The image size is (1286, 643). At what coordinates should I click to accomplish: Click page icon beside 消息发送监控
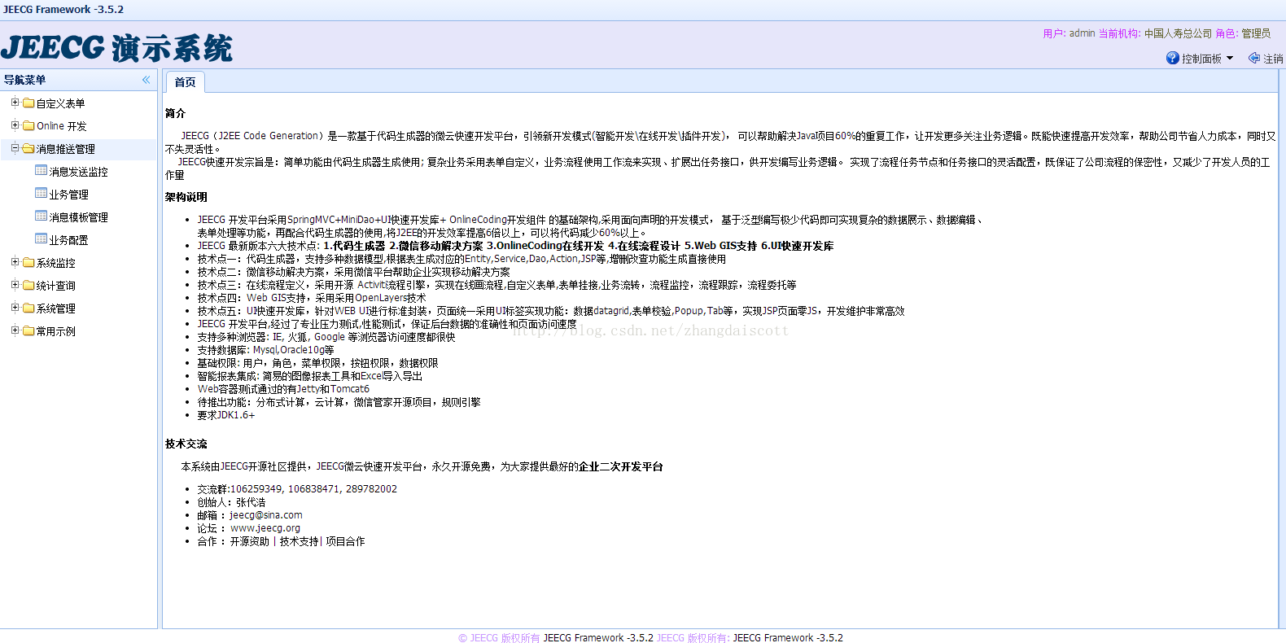point(42,171)
